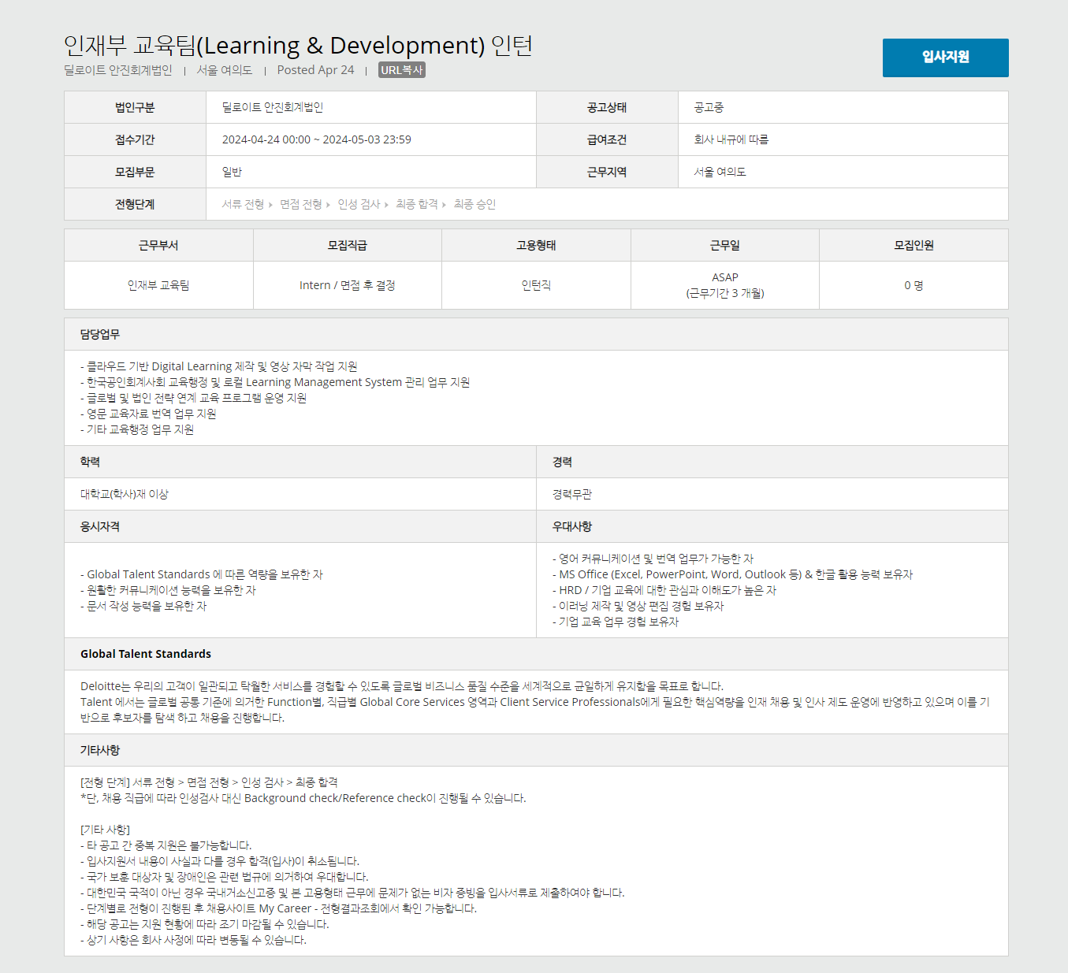
Task: Click 인재부 교육팀 department cell
Action: point(158,285)
